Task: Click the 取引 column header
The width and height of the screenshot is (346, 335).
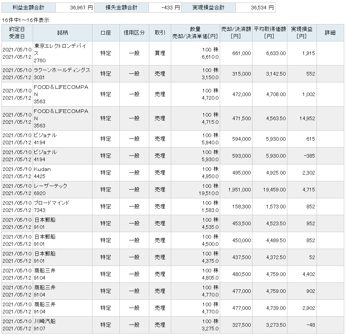Action: click(160, 33)
